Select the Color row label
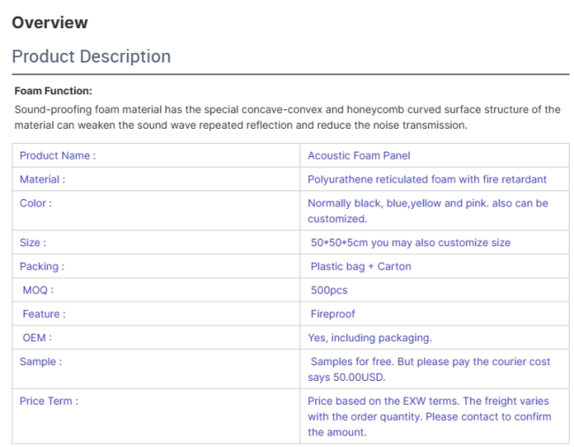 [35, 203]
